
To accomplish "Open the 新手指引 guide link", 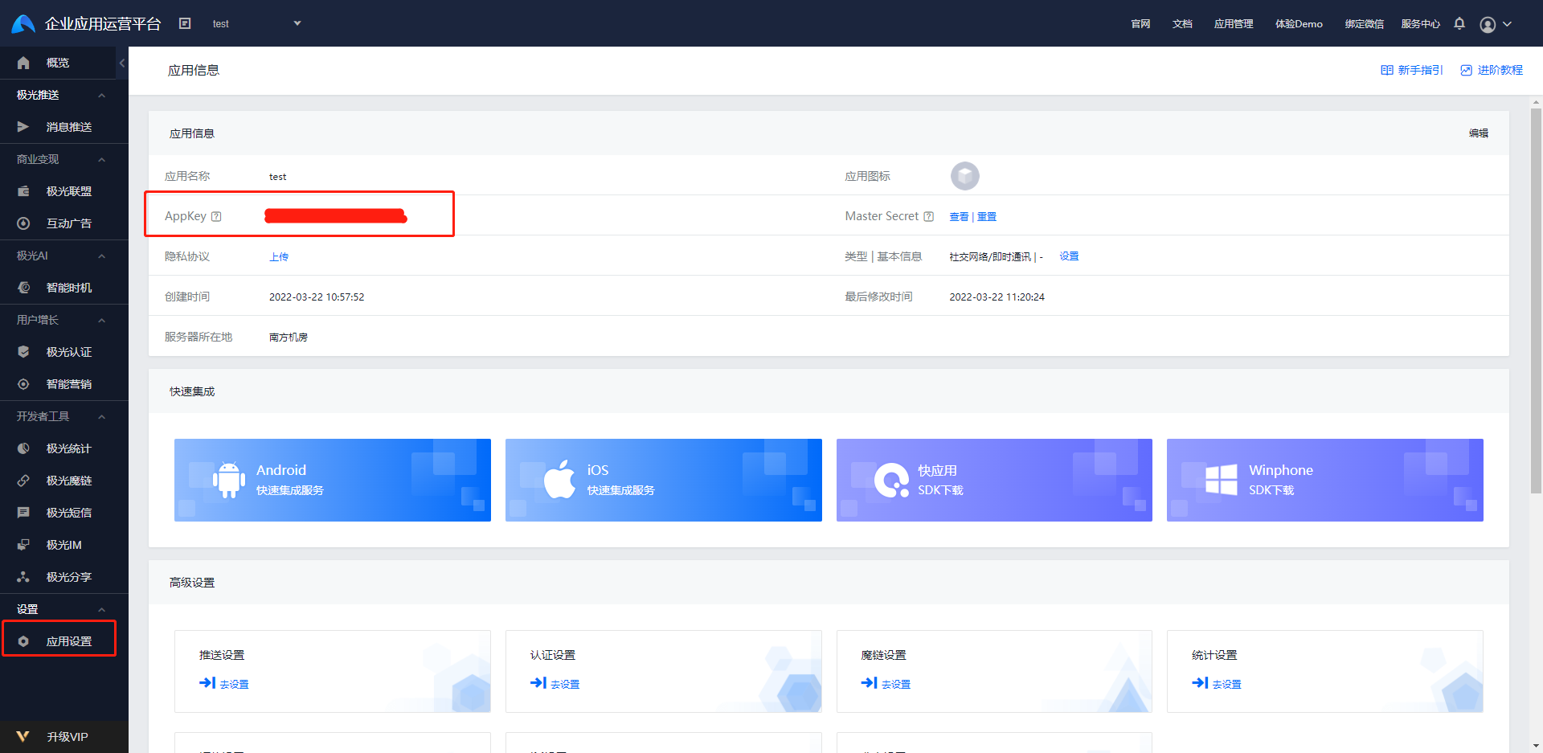I will click(x=1412, y=70).
